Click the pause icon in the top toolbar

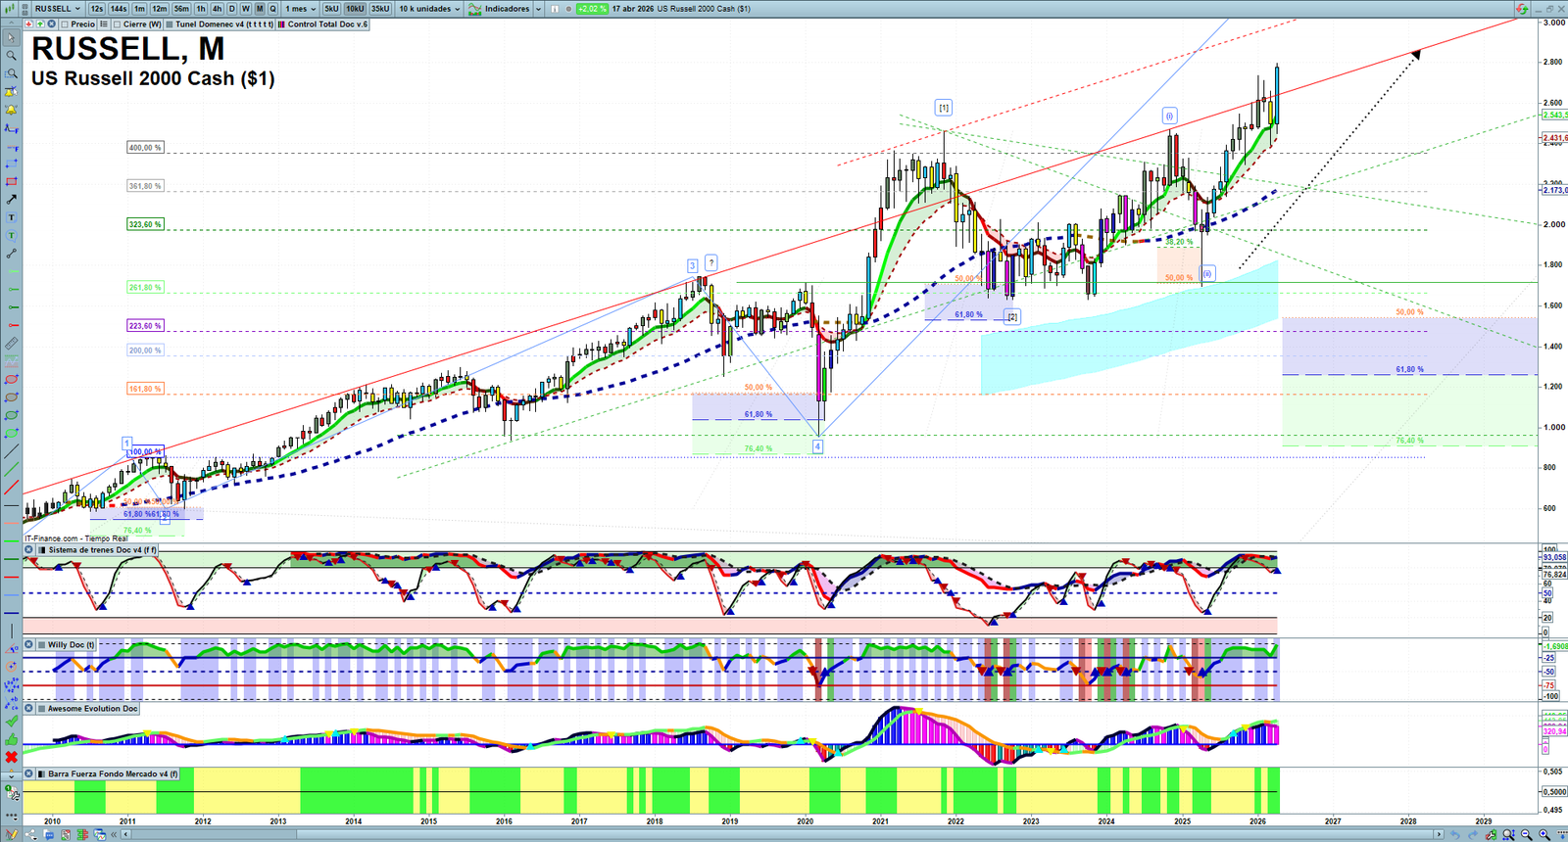[x=555, y=9]
